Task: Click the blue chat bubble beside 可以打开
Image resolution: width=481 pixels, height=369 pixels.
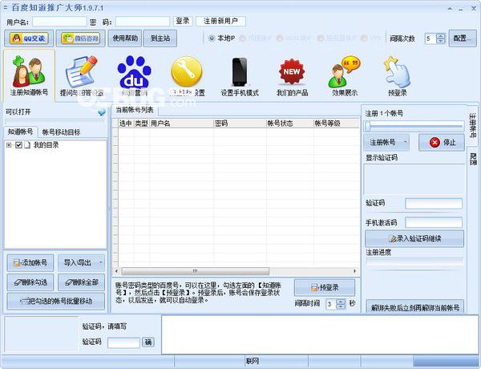Action: (x=102, y=112)
